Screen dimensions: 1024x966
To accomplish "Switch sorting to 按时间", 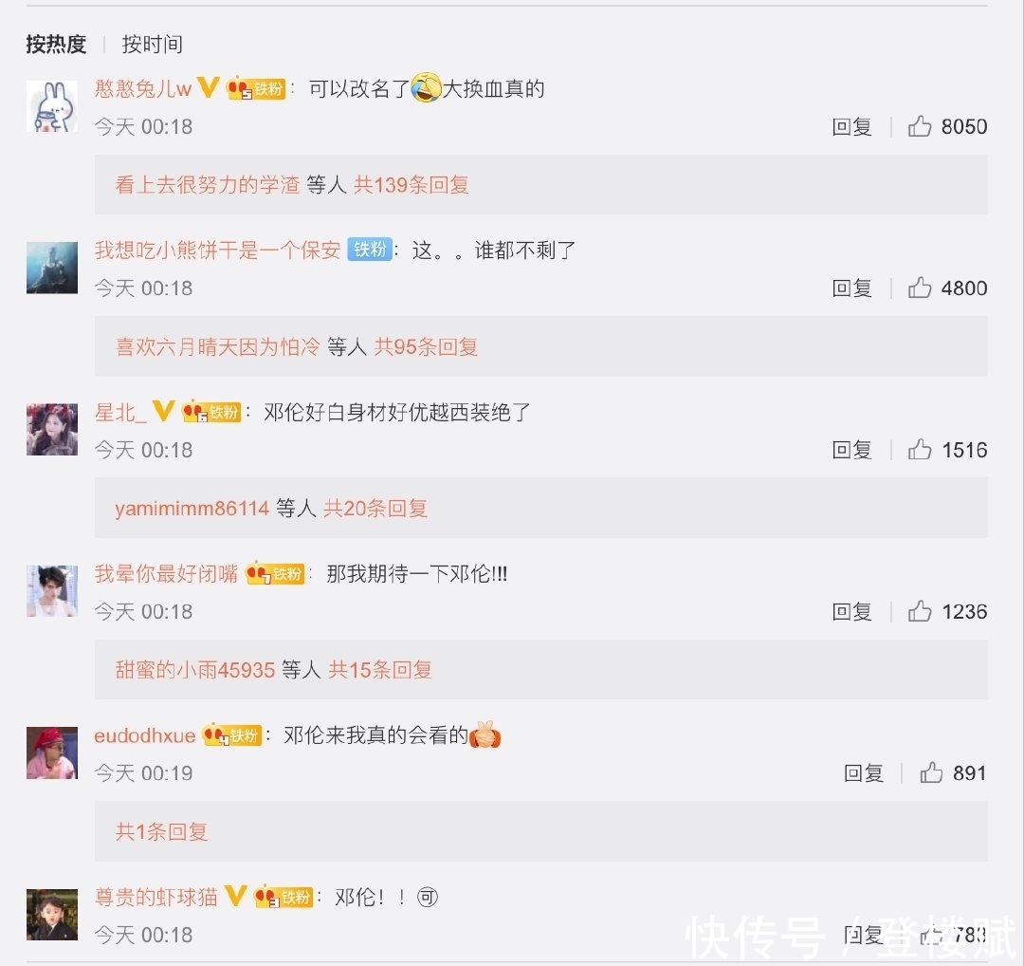I will pos(152,45).
